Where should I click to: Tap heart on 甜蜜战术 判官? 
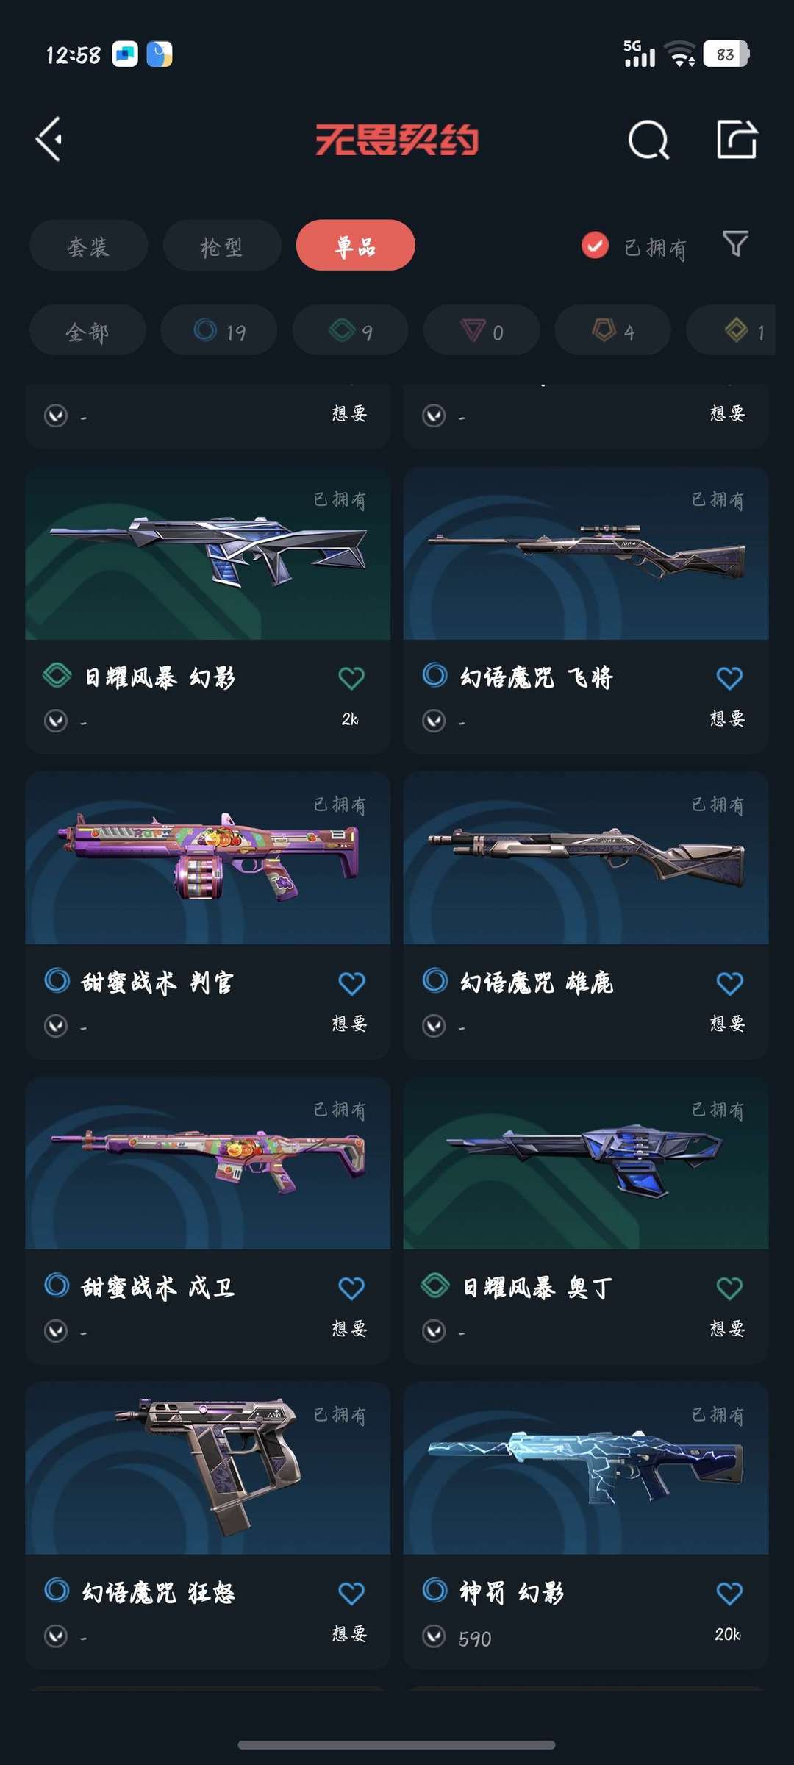pyautogui.click(x=351, y=983)
